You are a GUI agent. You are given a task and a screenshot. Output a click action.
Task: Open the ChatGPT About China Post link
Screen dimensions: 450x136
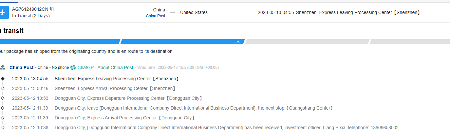point(105,68)
